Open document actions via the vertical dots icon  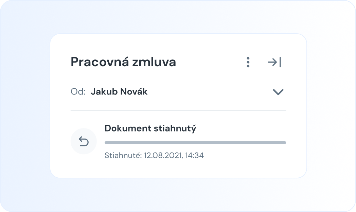(248, 62)
